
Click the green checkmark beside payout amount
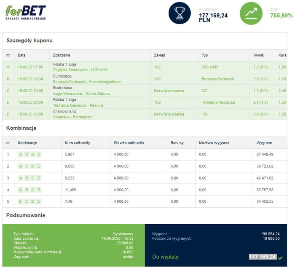[x=281, y=257]
